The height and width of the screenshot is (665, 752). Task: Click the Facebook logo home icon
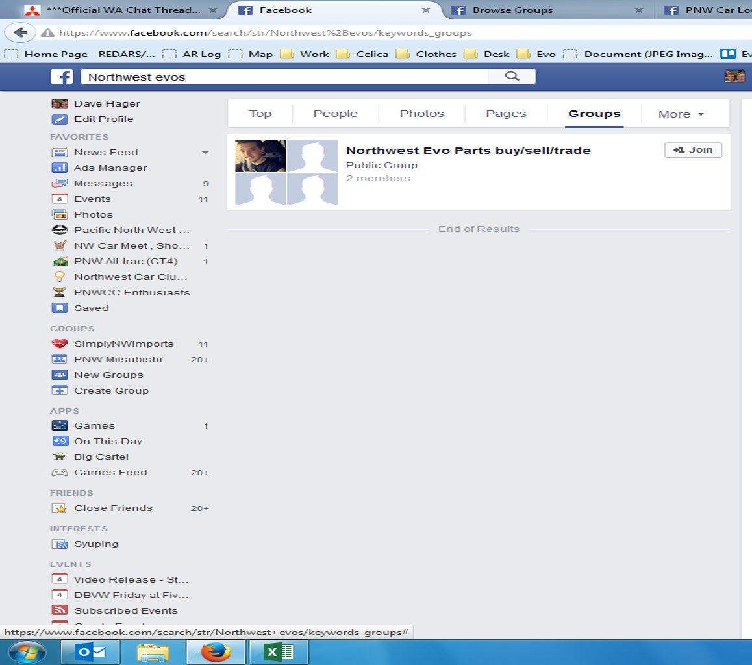coord(62,77)
